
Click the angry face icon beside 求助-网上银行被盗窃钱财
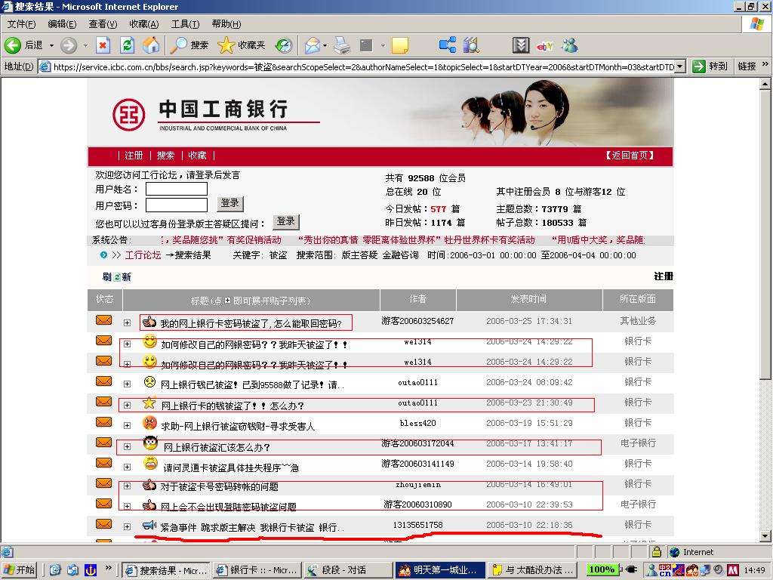click(149, 423)
